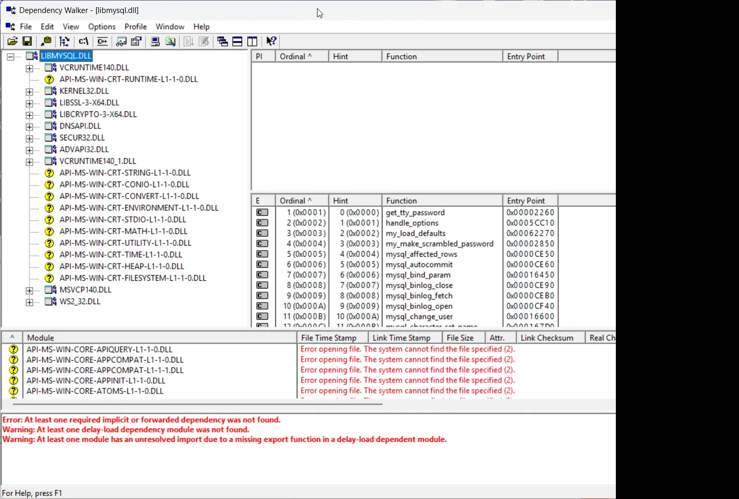Collapse the LIBMYSQL.DLL root node
The image size is (739, 499).
pos(10,56)
